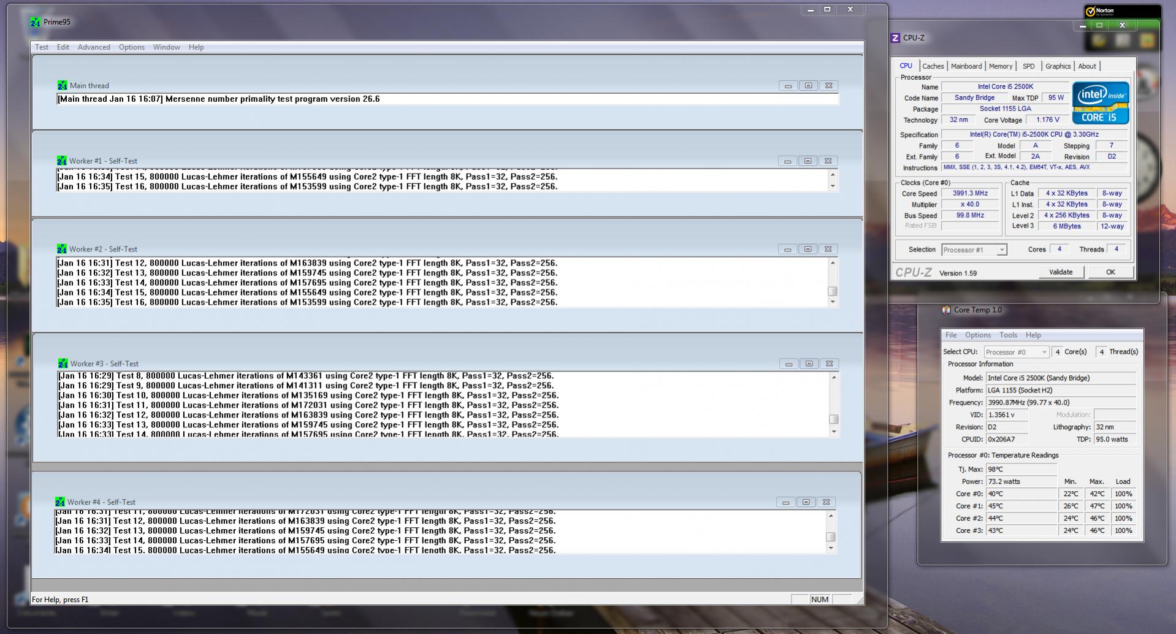Click the CPU-Z purple Z title icon
This screenshot has width=1176, height=634.
[895, 38]
